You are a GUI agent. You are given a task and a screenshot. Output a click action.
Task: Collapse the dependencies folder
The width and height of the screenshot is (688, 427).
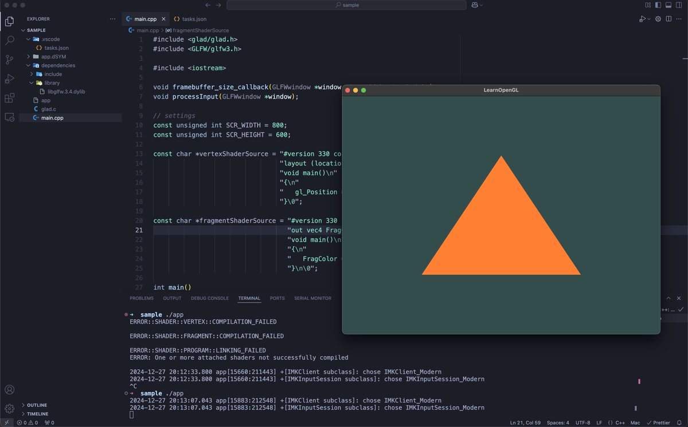71,65
